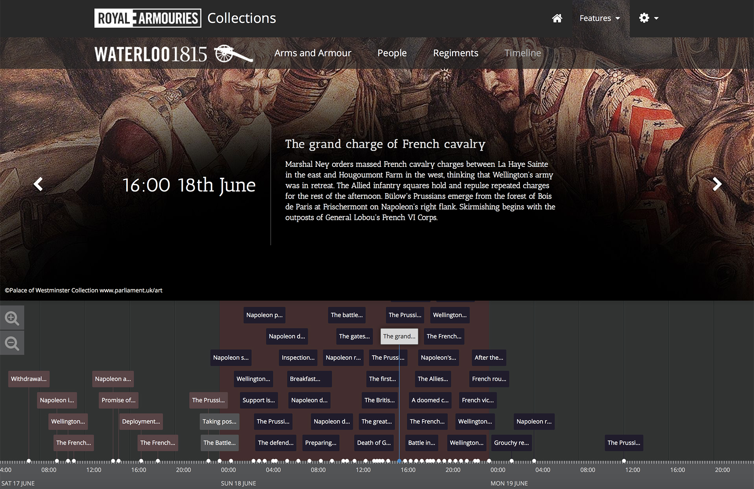Click the Palace of Westminster credit text
This screenshot has width=754, height=489.
(x=83, y=290)
